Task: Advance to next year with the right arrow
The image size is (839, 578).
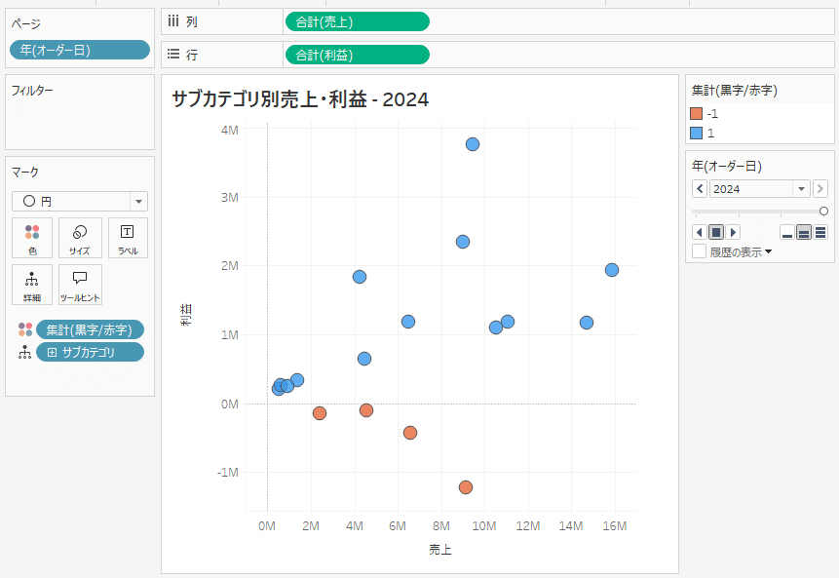Action: click(x=820, y=189)
